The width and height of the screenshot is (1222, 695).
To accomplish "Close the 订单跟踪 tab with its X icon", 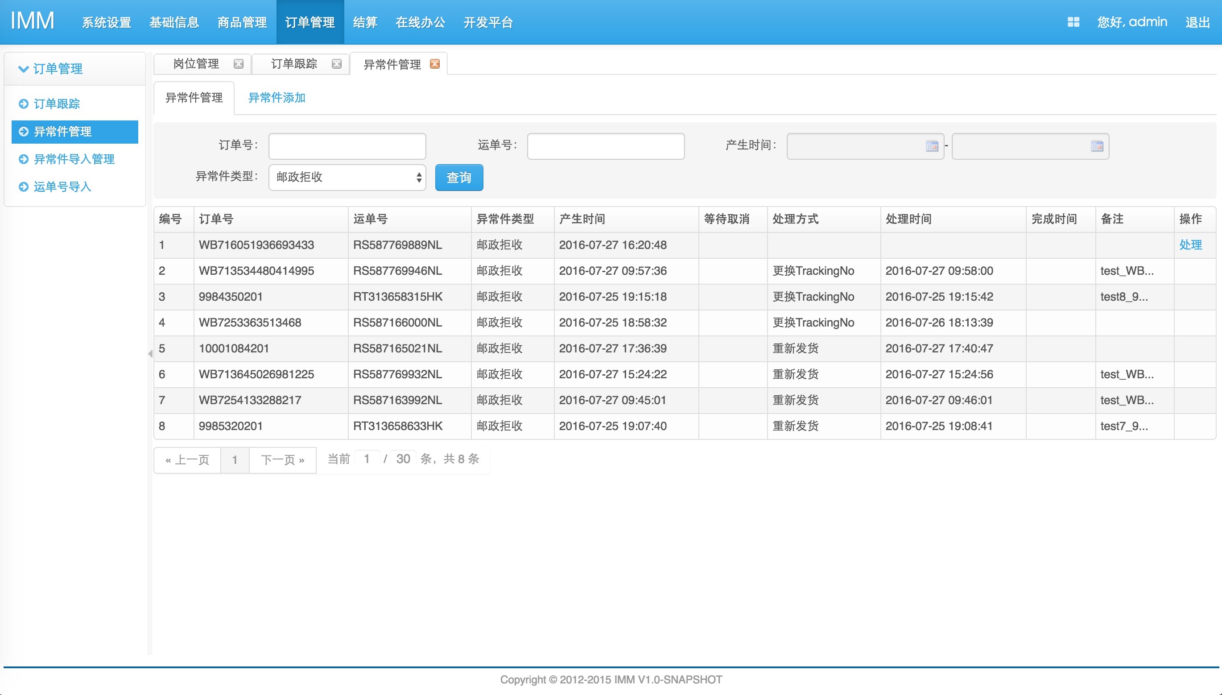I will click(337, 64).
